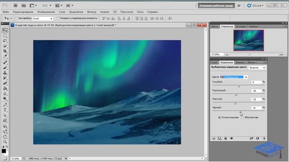Select the Paint Bucket tool
The height and width of the screenshot is (162, 289).
5,88
